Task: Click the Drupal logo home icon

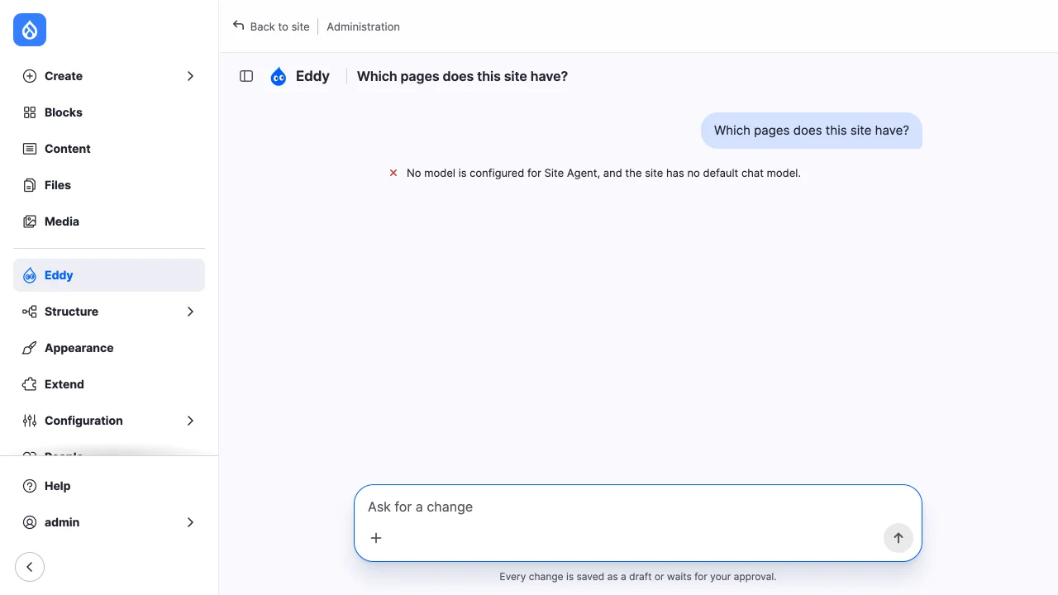Action: pos(30,30)
